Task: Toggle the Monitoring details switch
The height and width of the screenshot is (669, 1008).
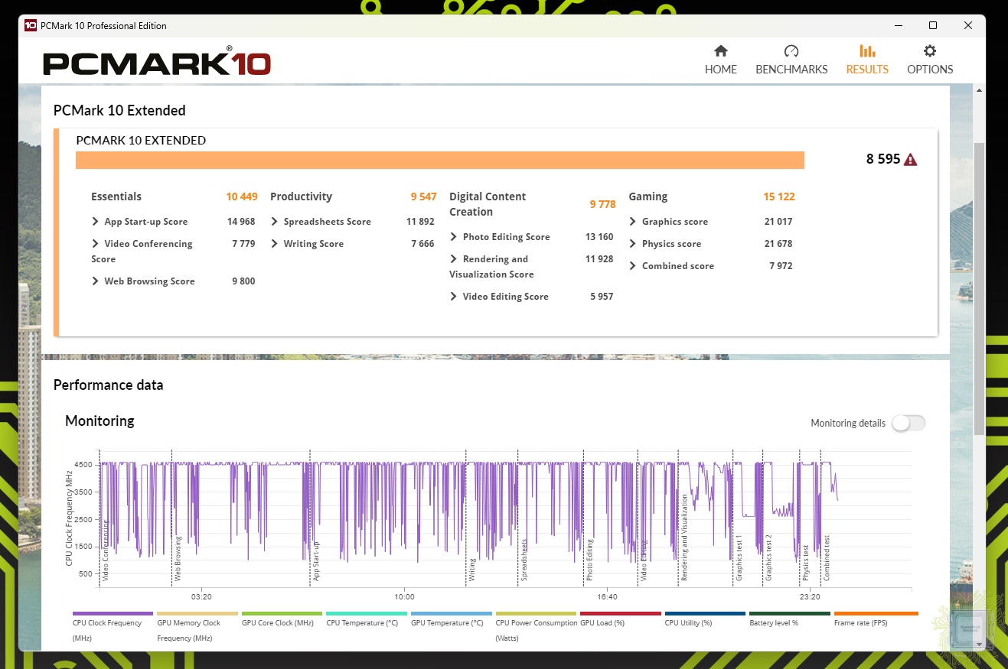Action: pos(909,423)
